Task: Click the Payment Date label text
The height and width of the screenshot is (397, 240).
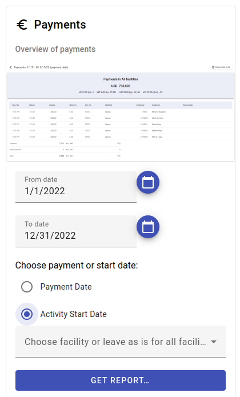Action: 66,287
